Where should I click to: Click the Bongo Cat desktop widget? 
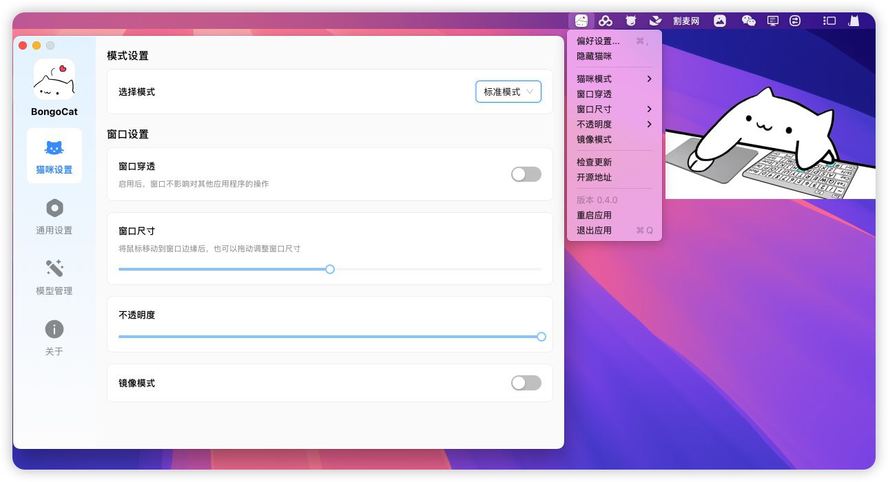coord(770,143)
